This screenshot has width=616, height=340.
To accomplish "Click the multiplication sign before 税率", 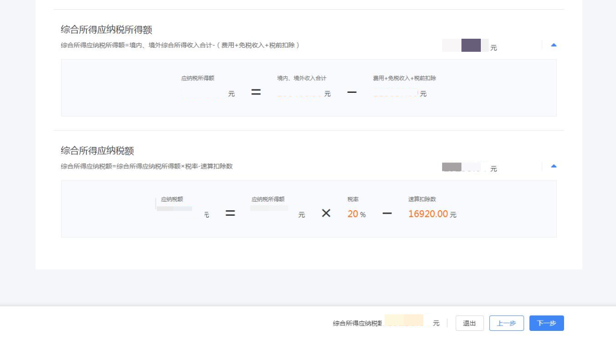I will point(326,214).
